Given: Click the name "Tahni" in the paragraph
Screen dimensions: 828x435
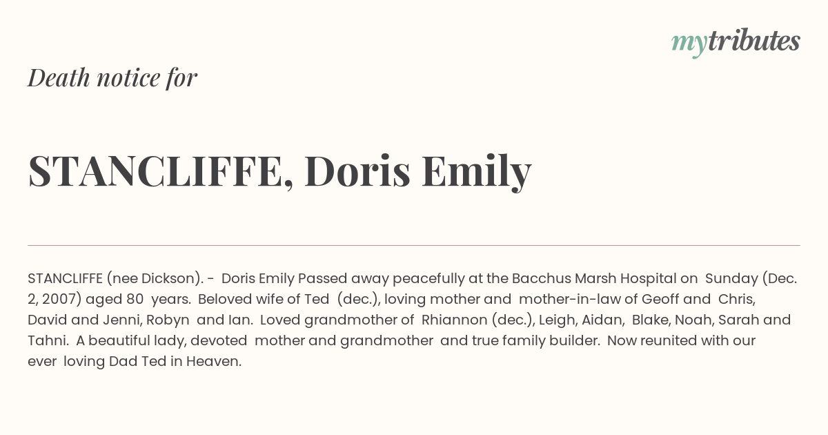Looking at the screenshot, I should 46,341.
